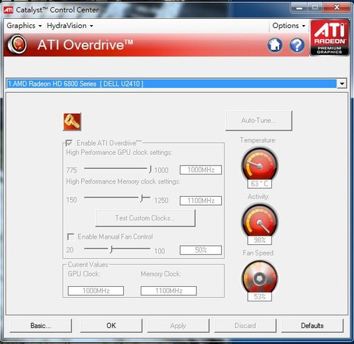Open the Options menu
This screenshot has height=344, width=354.
click(x=289, y=26)
